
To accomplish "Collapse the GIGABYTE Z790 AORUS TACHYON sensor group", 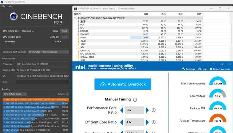I will (75, 18).
